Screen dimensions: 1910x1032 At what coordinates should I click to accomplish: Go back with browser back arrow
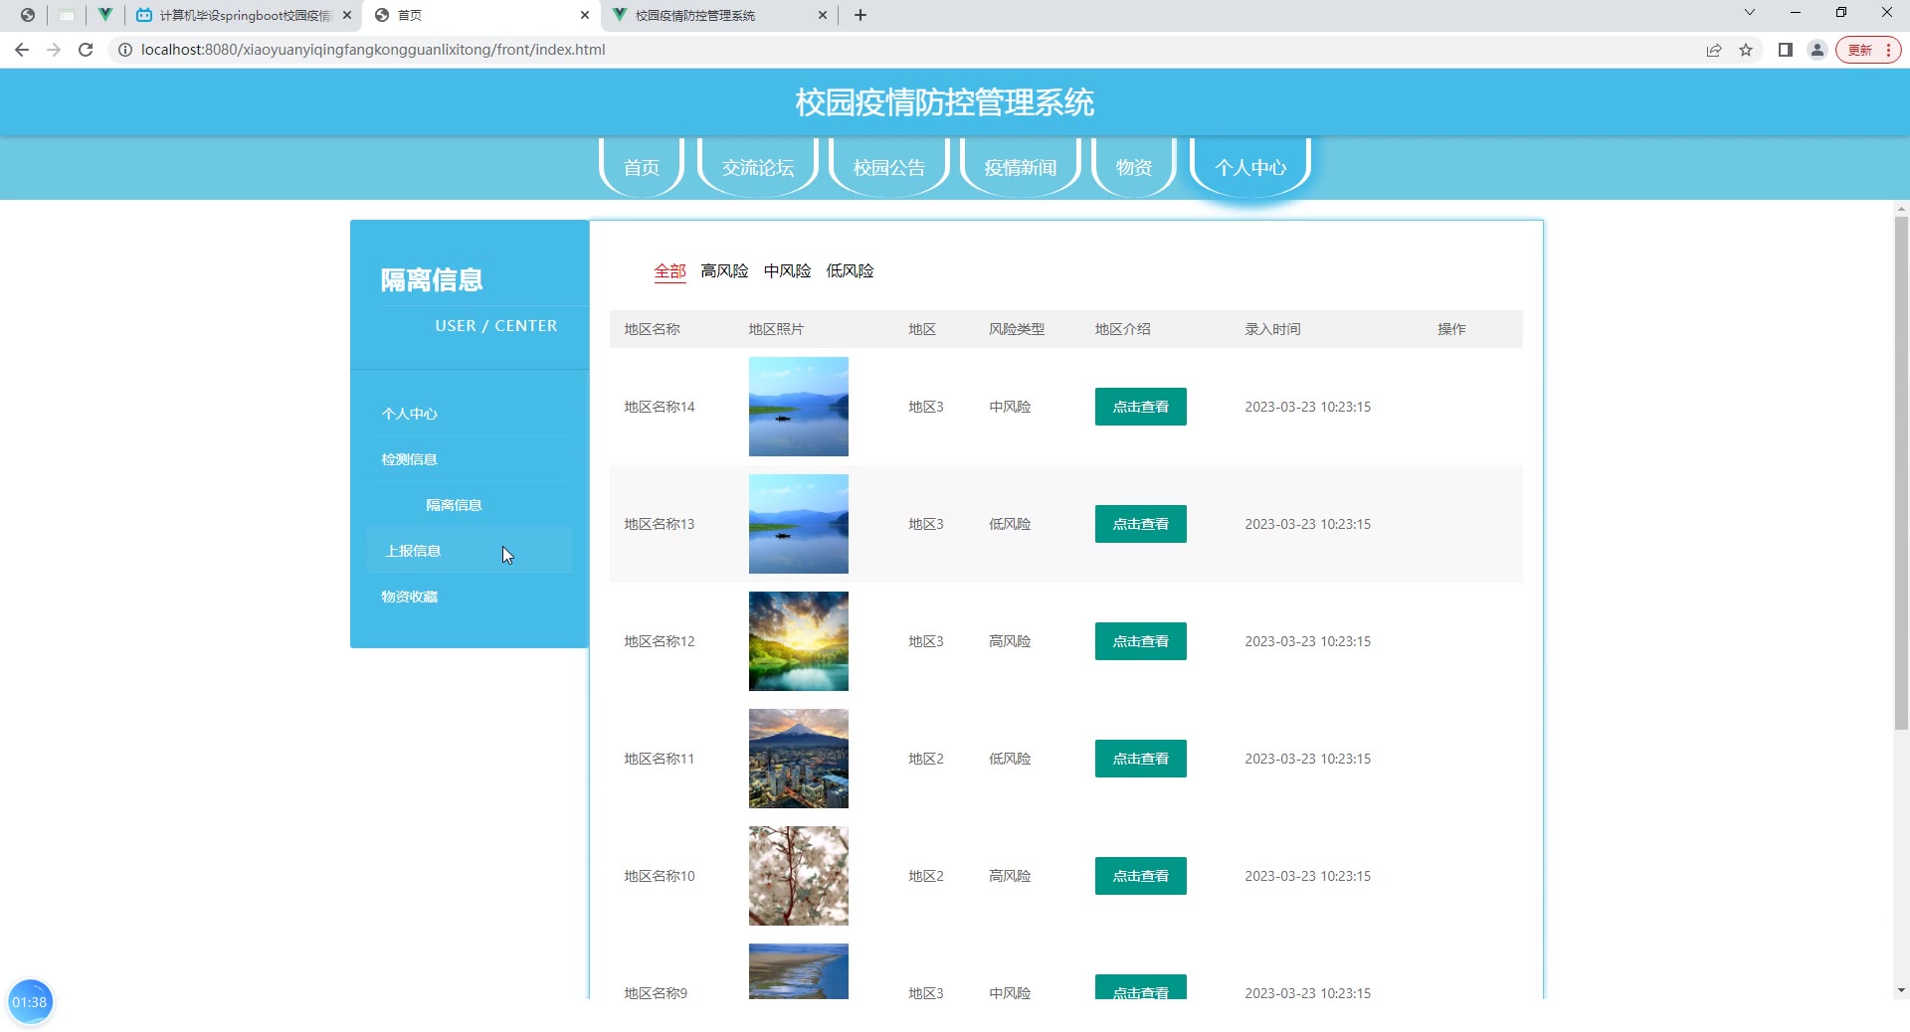[x=22, y=50]
